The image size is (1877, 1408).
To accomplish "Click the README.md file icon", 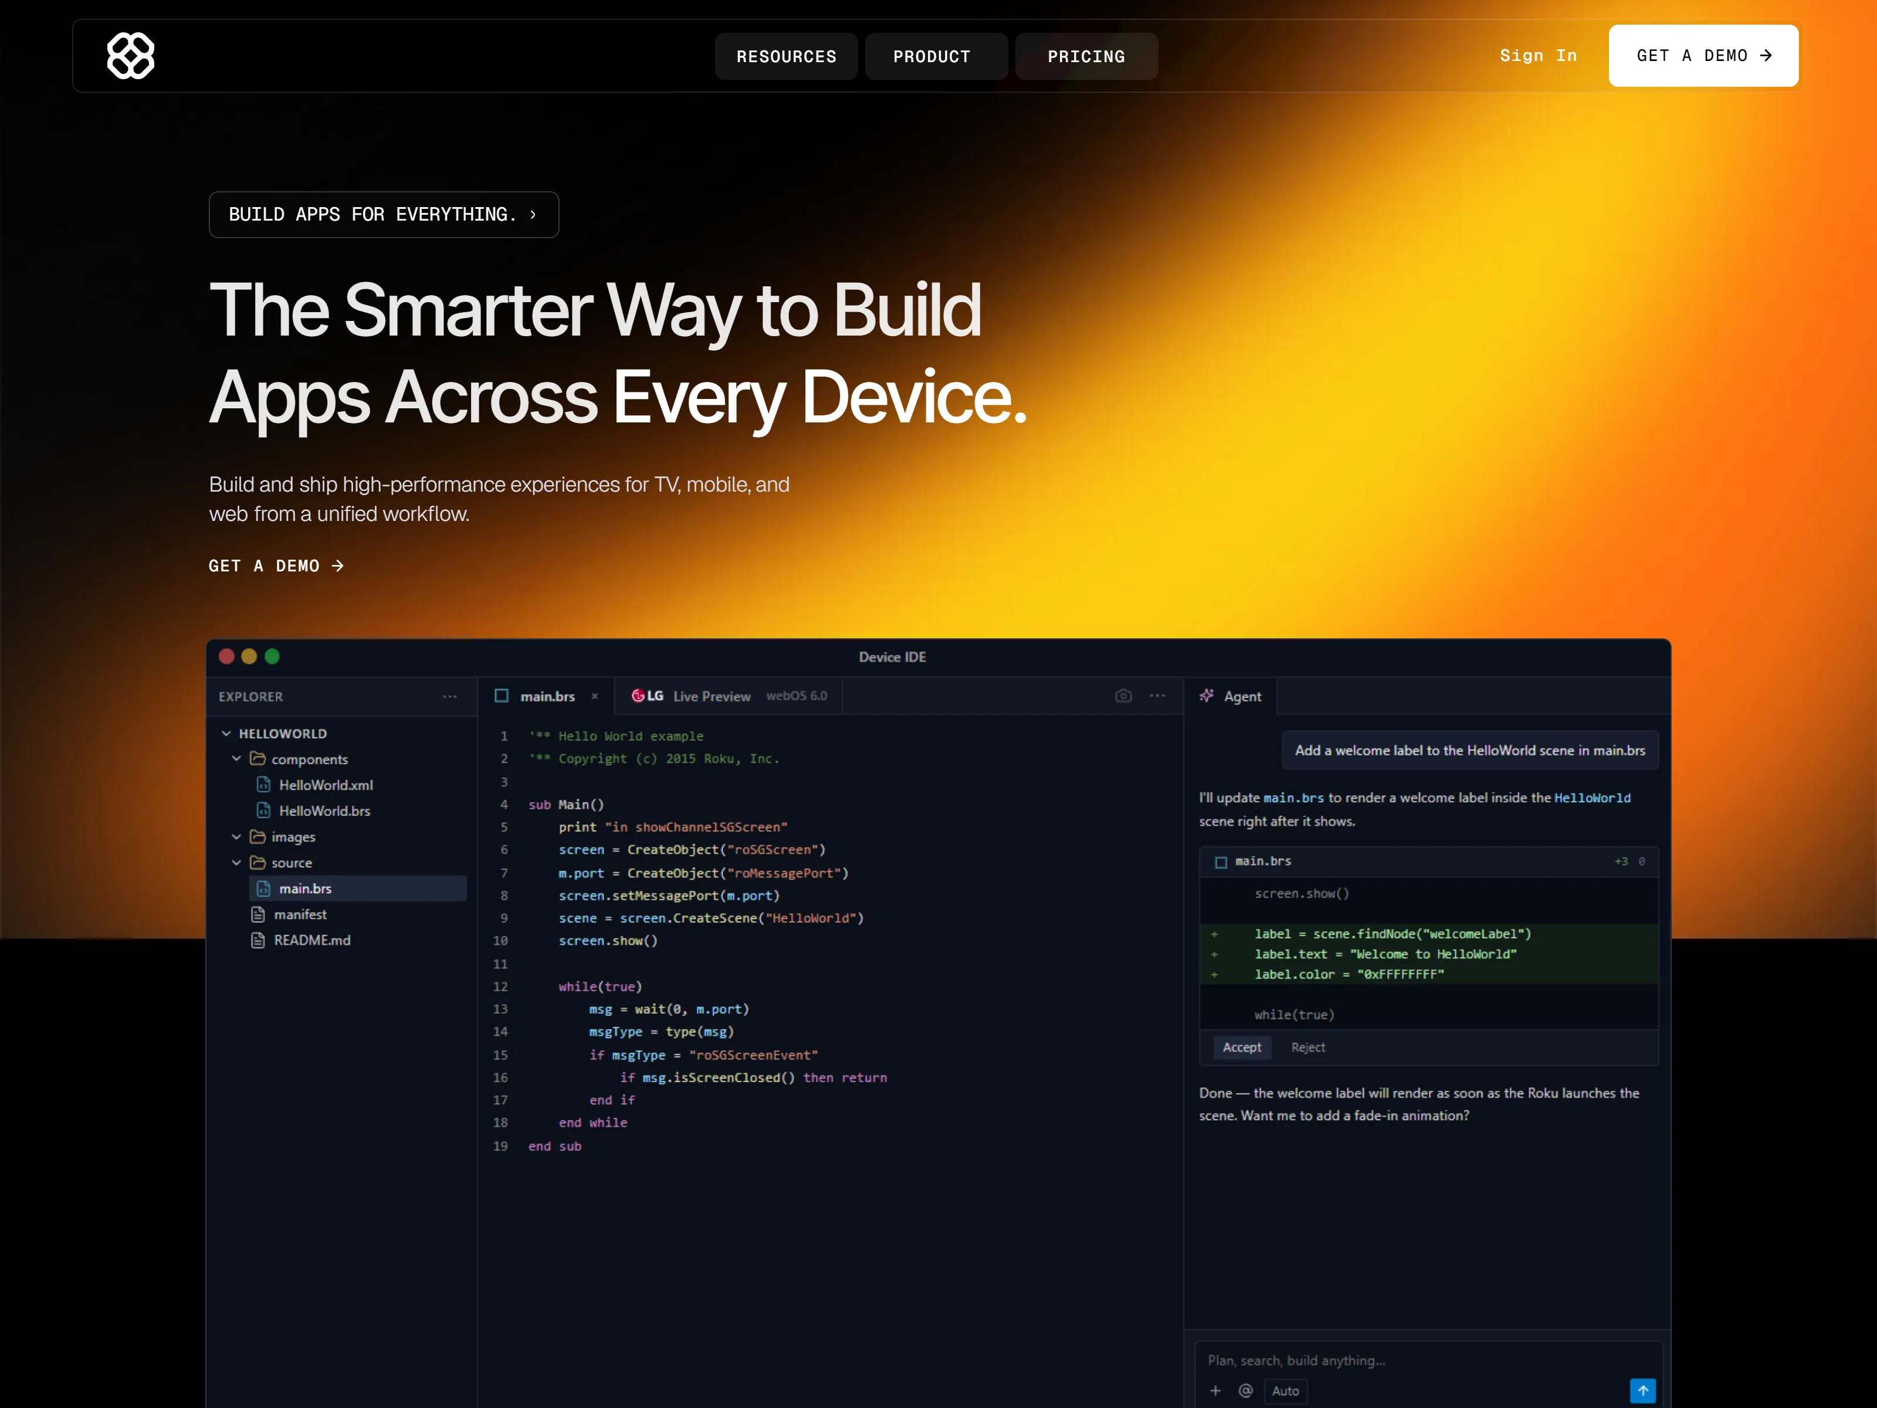I will 258,940.
